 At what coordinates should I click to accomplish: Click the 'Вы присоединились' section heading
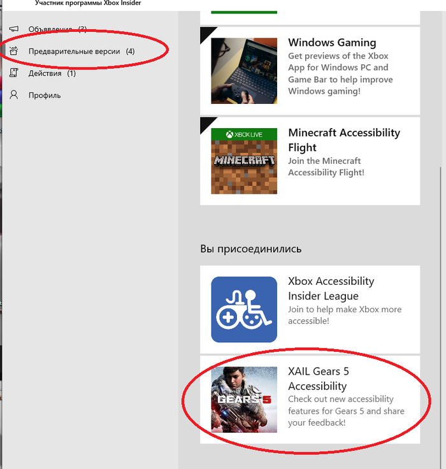pyautogui.click(x=250, y=249)
